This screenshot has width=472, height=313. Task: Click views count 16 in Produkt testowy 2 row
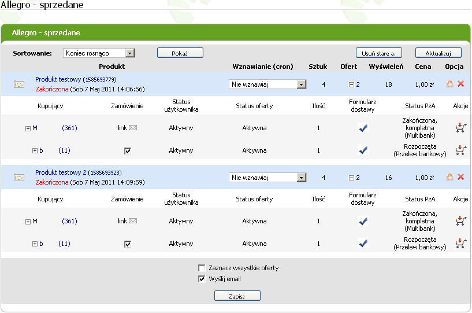pyautogui.click(x=389, y=178)
